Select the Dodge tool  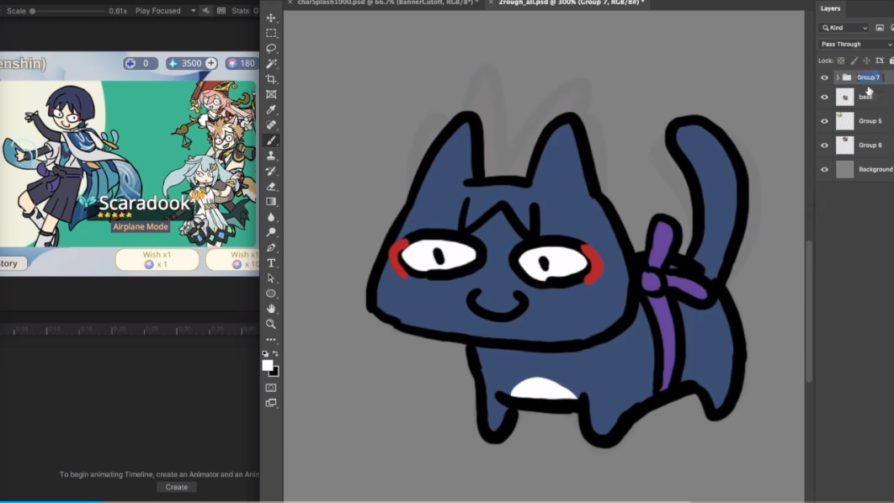point(271,232)
